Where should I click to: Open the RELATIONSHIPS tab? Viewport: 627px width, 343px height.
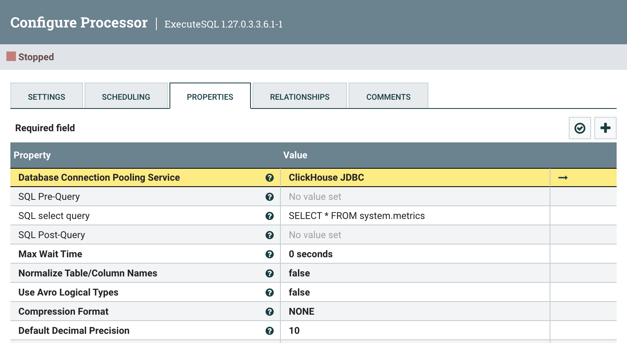pyautogui.click(x=300, y=96)
